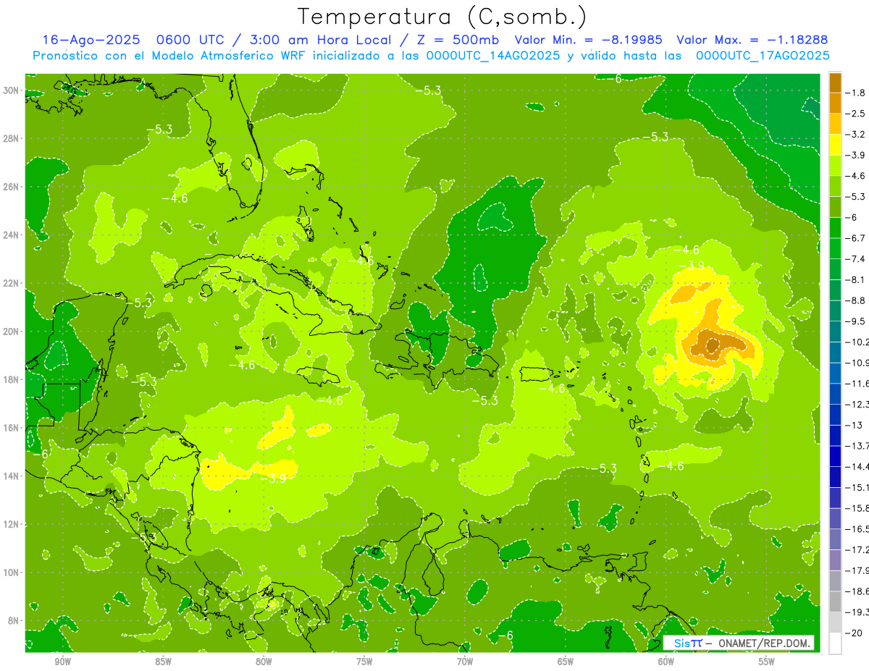Click the purple colorbar swatch near -17.2

click(835, 560)
